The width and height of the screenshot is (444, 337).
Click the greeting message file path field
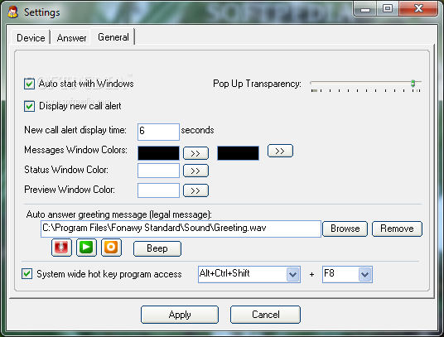181,229
